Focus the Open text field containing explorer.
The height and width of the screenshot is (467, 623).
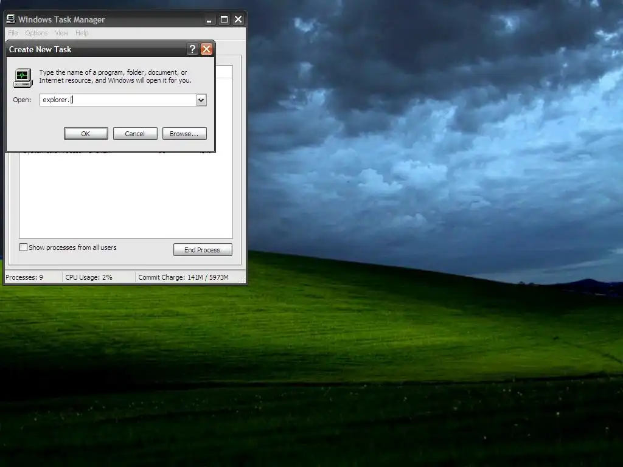click(117, 100)
